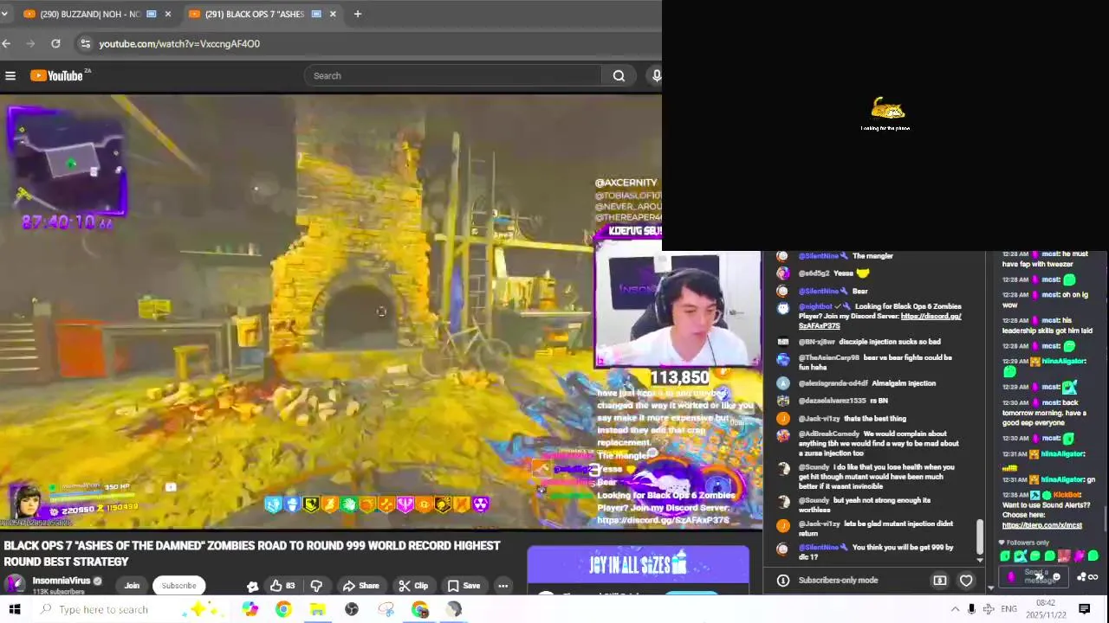
Task: Join the InsomniaVirus channel membership
Action: click(132, 586)
